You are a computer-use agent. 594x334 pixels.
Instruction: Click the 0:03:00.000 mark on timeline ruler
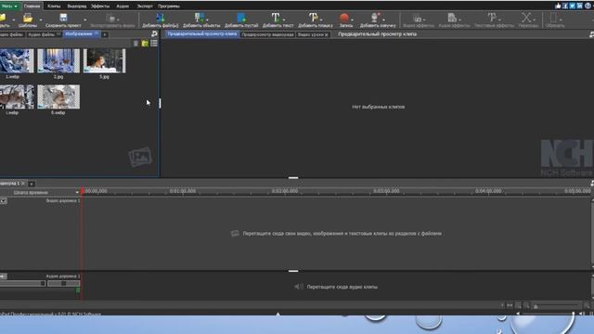coord(386,191)
